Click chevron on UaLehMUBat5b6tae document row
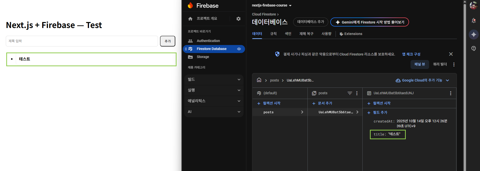 357,112
